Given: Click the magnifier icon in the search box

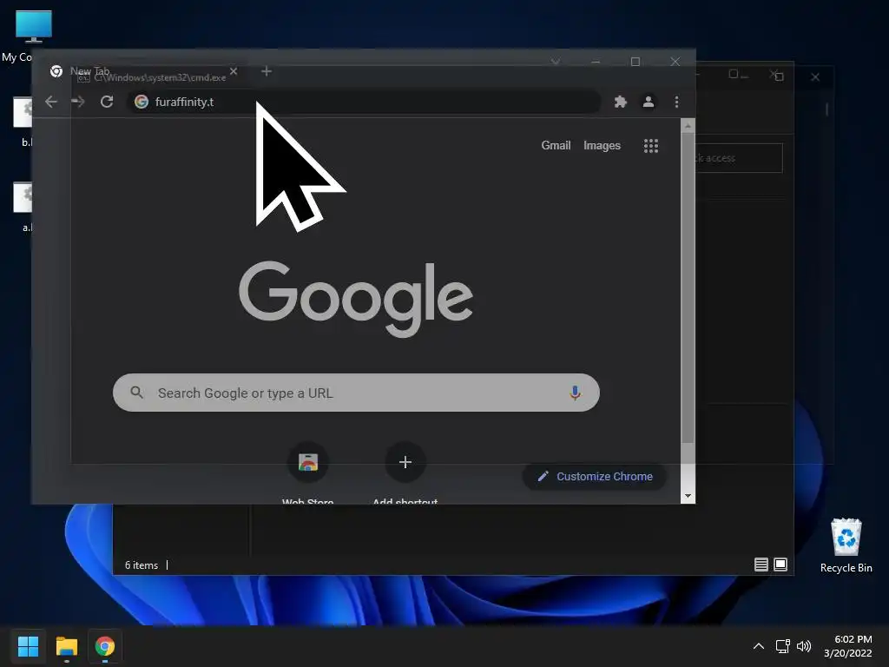Looking at the screenshot, I should (136, 392).
